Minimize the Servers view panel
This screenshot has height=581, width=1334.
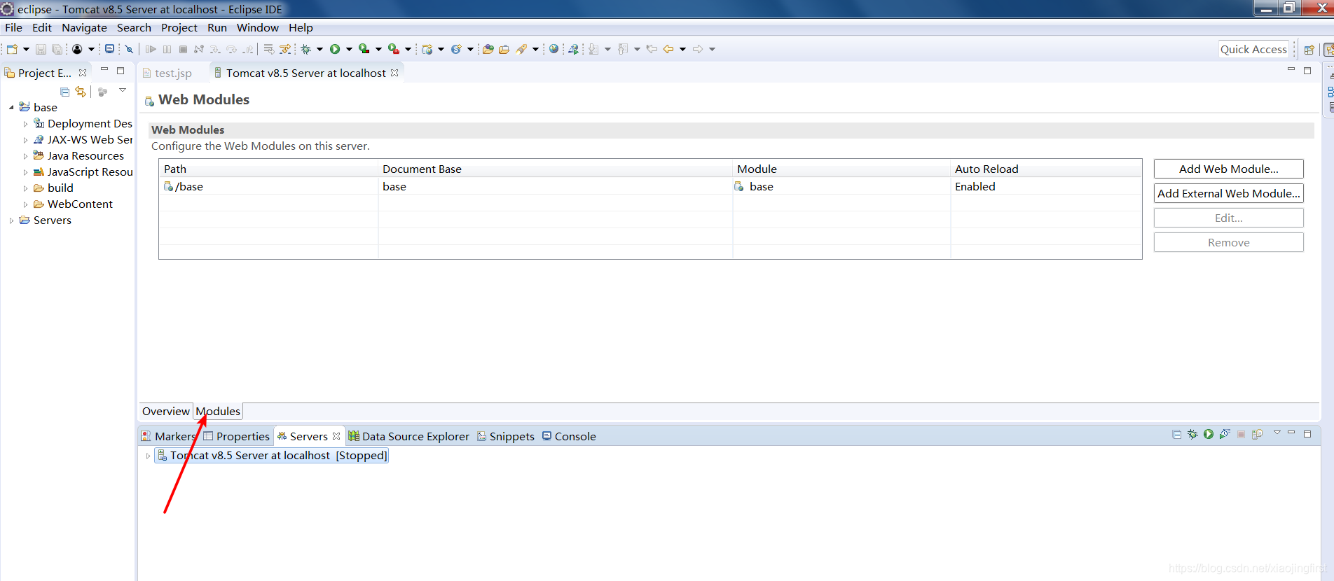point(1291,433)
